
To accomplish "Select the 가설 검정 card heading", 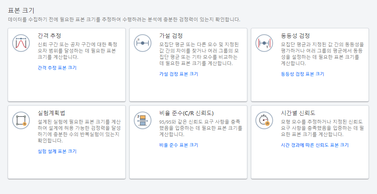I will point(171,36).
